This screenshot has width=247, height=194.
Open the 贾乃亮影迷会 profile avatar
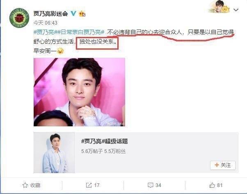pyautogui.click(x=19, y=18)
